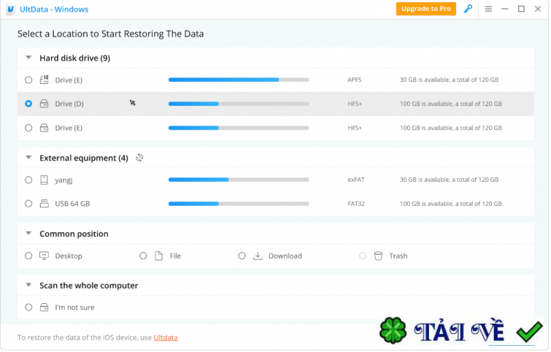Select the yangj external drive radio button
The width and height of the screenshot is (551, 352).
(x=28, y=180)
